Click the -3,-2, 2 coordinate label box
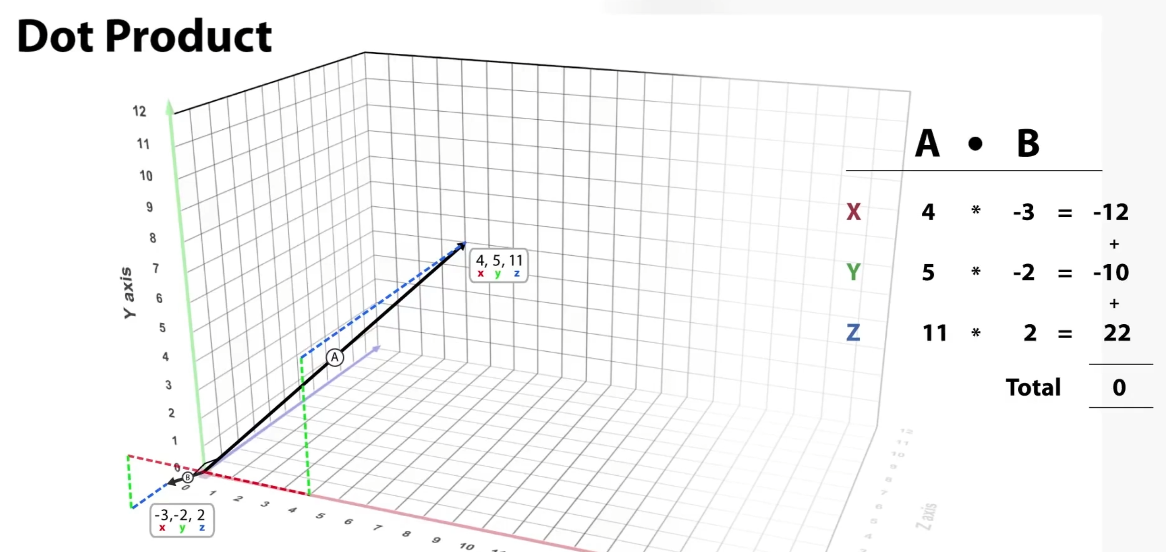 click(182, 520)
